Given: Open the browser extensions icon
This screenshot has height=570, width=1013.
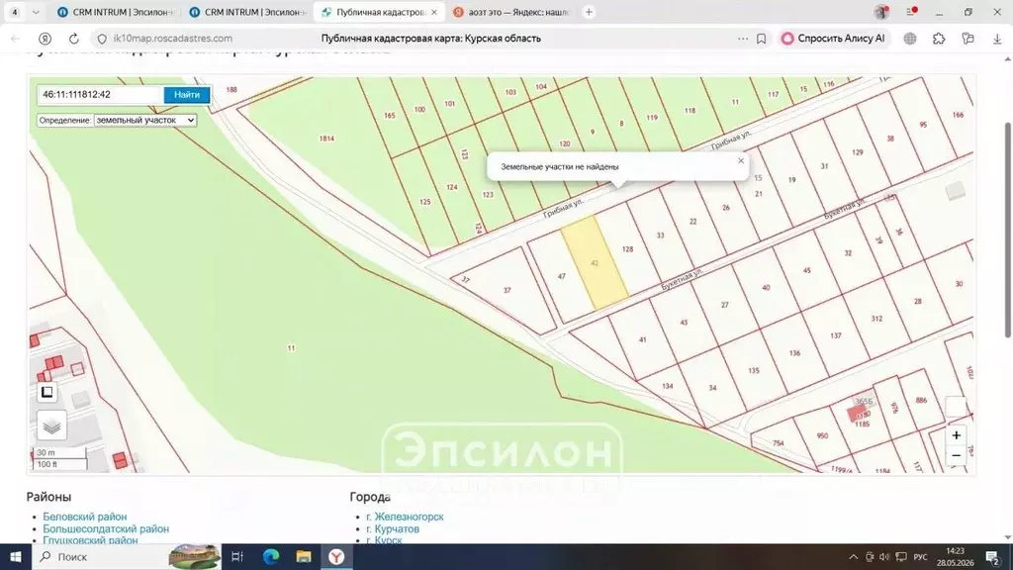Looking at the screenshot, I should coord(939,39).
